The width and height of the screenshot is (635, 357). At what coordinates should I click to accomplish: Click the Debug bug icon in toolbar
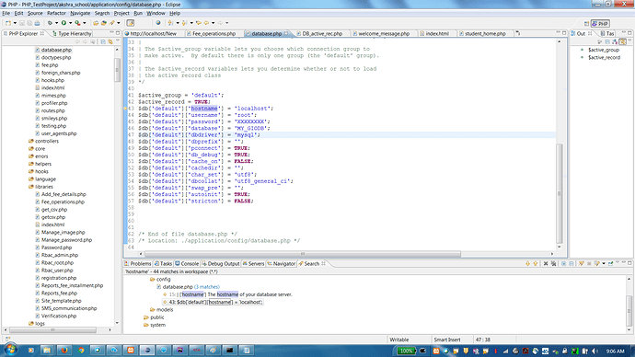coord(51,23)
